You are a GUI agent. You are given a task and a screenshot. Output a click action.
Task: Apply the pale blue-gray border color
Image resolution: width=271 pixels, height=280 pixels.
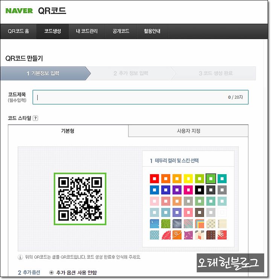(154, 212)
